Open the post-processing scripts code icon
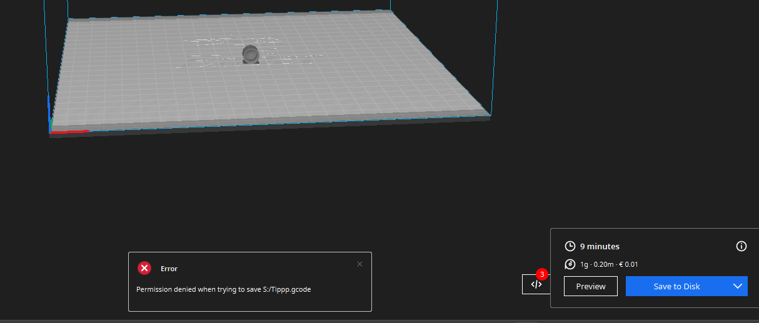The width and height of the screenshot is (759, 323). click(536, 284)
